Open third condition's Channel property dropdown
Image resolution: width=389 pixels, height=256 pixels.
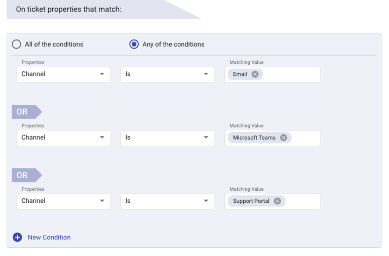(x=63, y=201)
